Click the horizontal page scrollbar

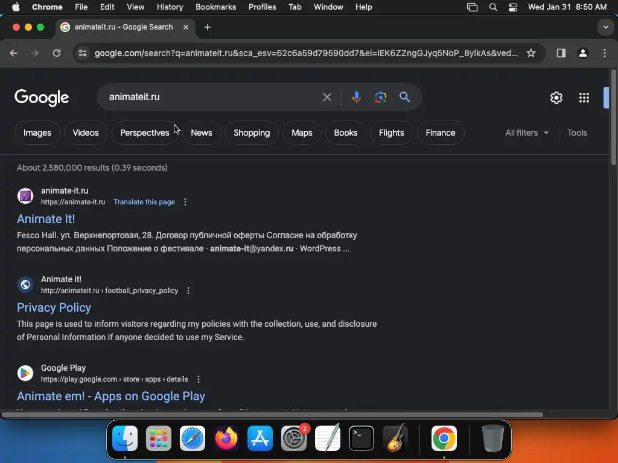[272, 415]
